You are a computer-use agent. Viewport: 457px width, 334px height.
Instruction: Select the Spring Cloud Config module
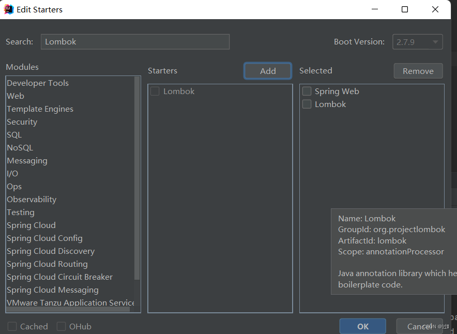click(x=70, y=238)
